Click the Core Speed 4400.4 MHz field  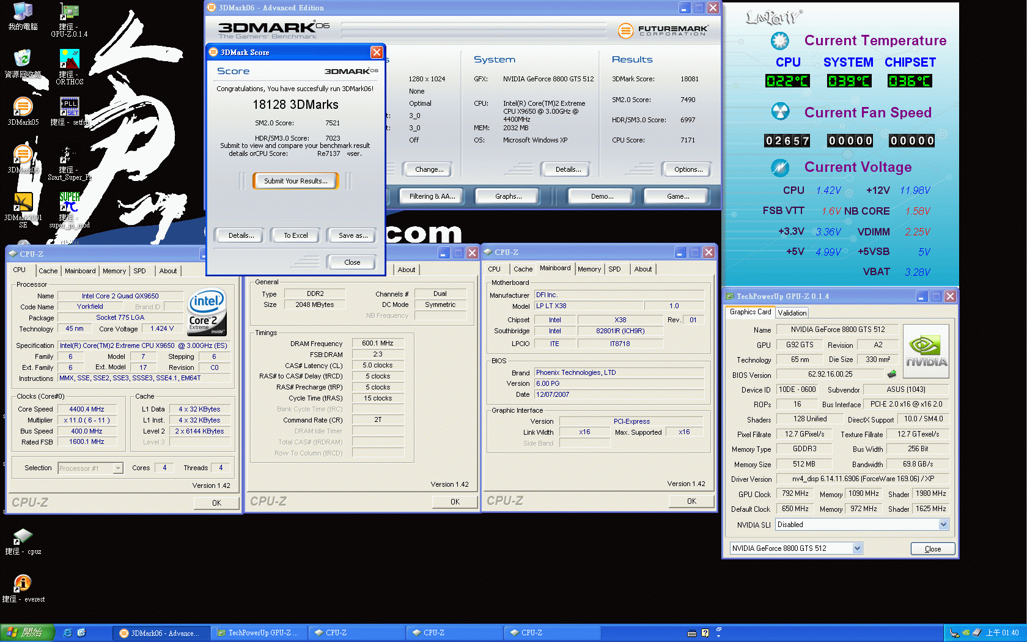(x=86, y=410)
